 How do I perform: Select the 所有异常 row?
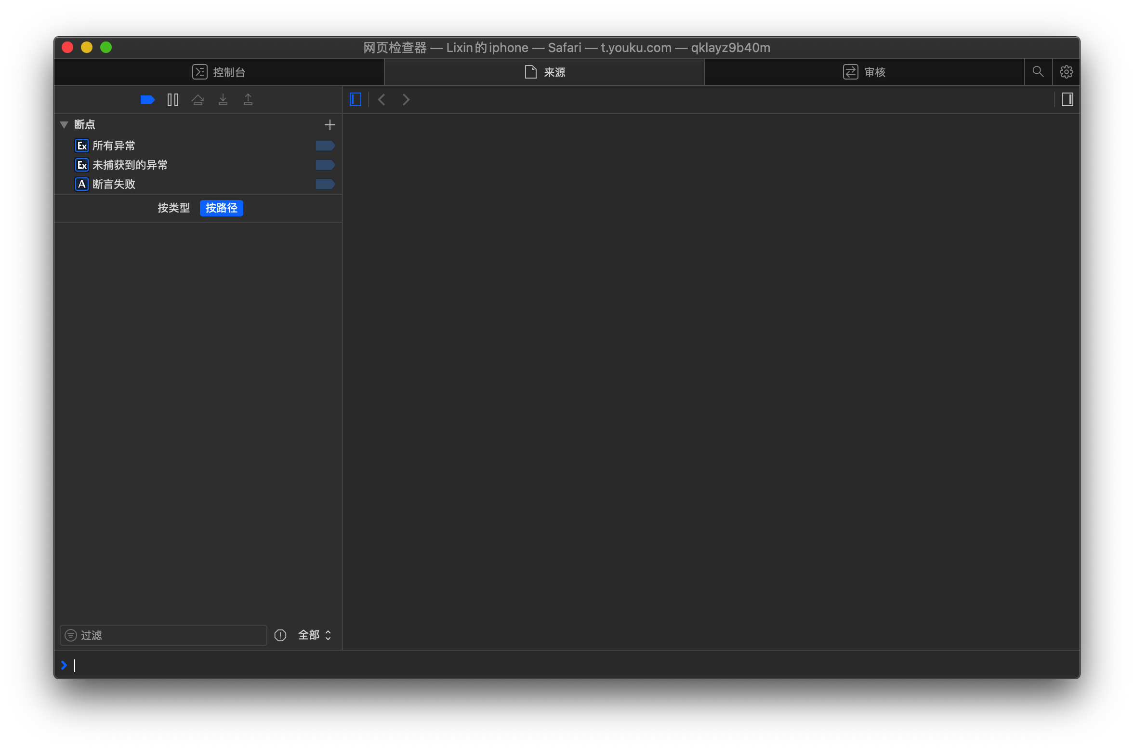pyautogui.click(x=198, y=146)
